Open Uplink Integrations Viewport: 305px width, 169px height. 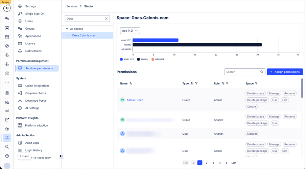37,86
